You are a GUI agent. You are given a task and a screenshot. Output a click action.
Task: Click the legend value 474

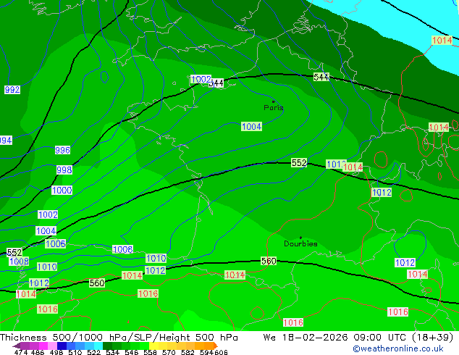click(21, 352)
